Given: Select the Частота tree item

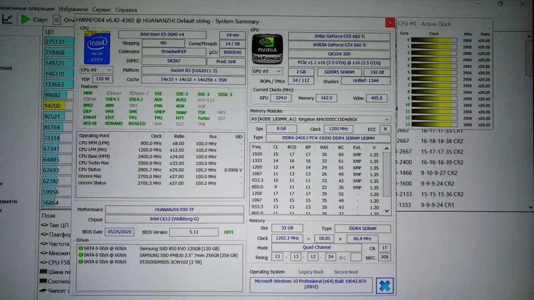Looking at the screenshot, I should click(x=55, y=244).
